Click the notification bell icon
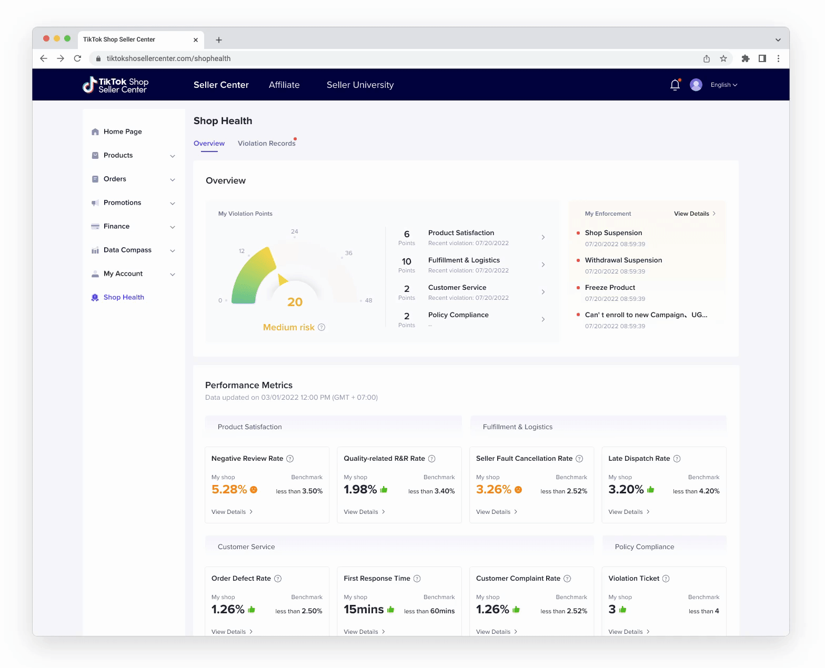The image size is (825, 668). (675, 85)
